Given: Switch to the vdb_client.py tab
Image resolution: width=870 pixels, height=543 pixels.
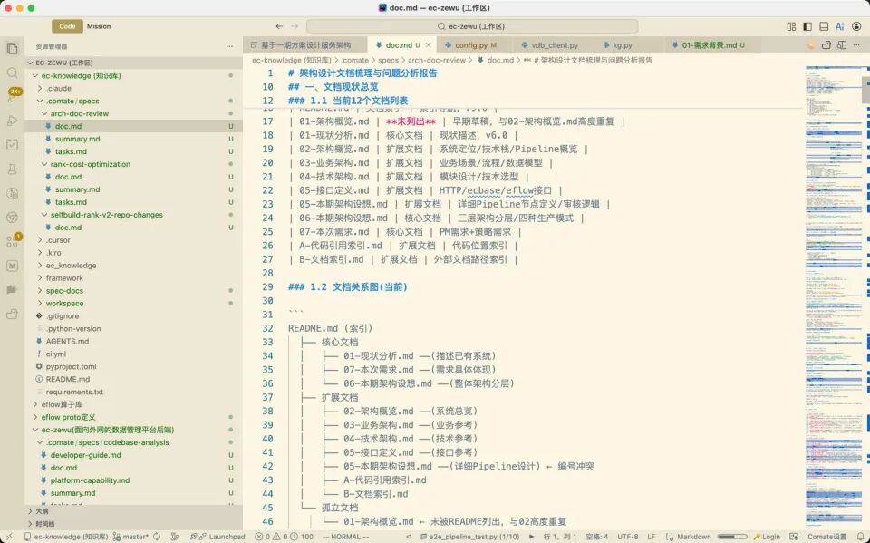Looking at the screenshot, I should (555, 45).
